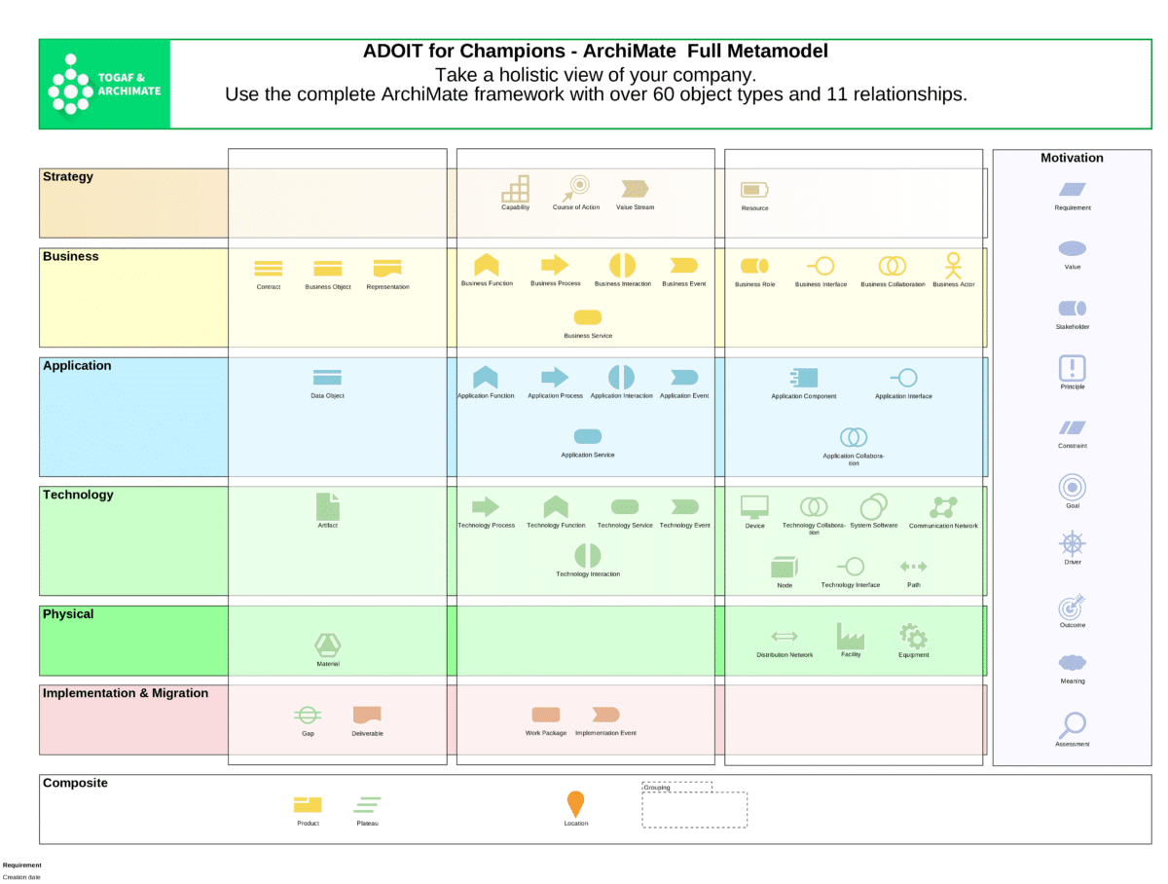This screenshot has height=884, width=1168.
Task: Select the Value Stream icon
Action: (634, 190)
